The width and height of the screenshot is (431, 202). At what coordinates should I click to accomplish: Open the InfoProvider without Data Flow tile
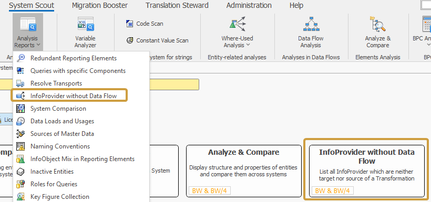[367, 171]
